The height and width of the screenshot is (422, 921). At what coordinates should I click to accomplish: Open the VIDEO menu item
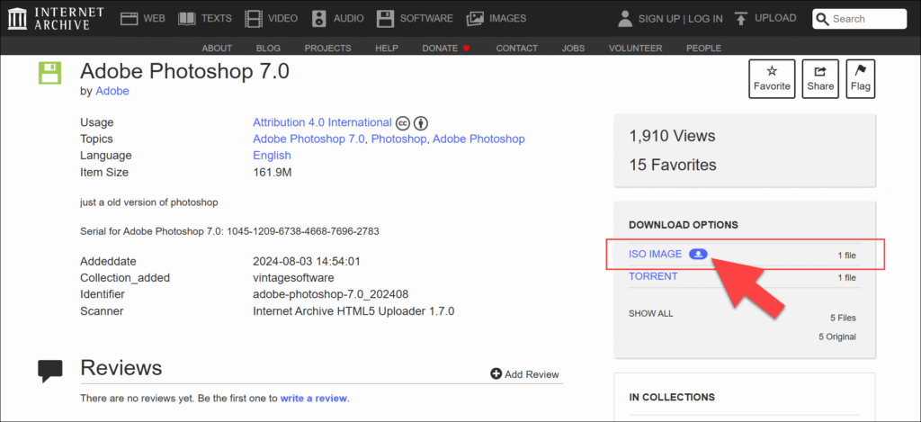point(282,18)
